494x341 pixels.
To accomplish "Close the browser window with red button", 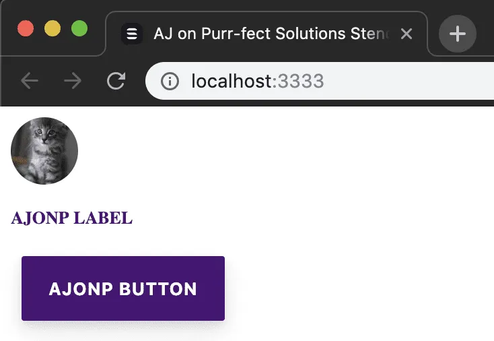I will click(26, 30).
